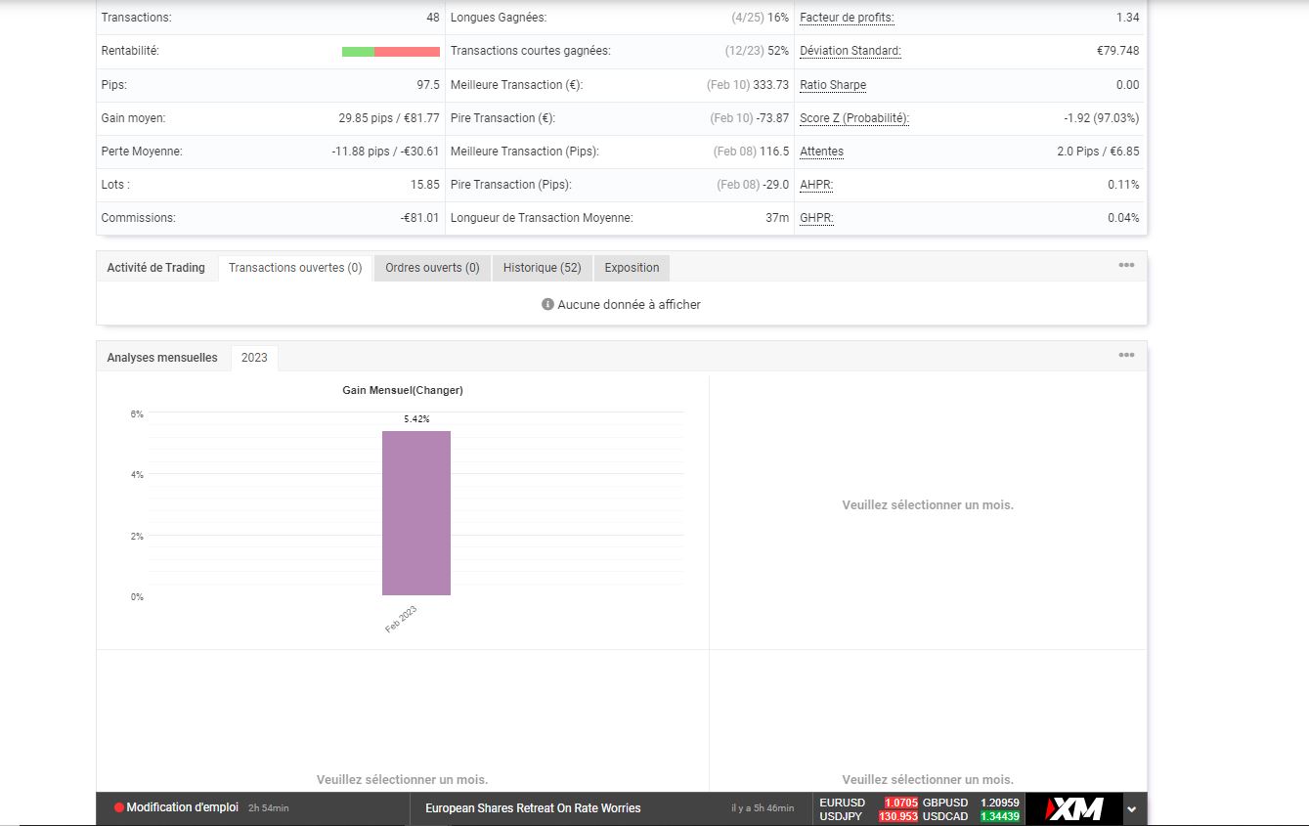Click the Ratio Sharpe value 0.00

pos(1127,85)
